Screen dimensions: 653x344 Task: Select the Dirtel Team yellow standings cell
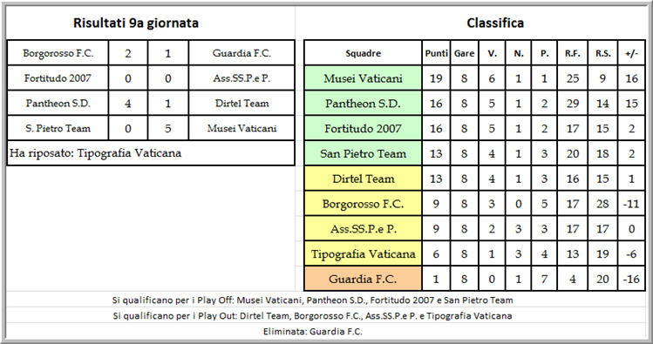364,179
